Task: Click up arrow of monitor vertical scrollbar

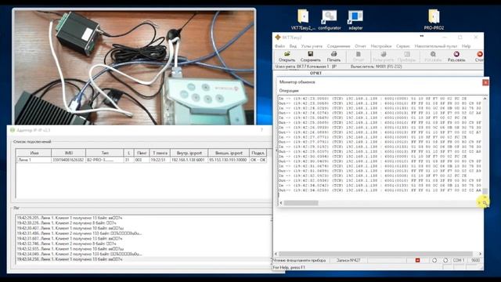Action: pyautogui.click(x=485, y=99)
